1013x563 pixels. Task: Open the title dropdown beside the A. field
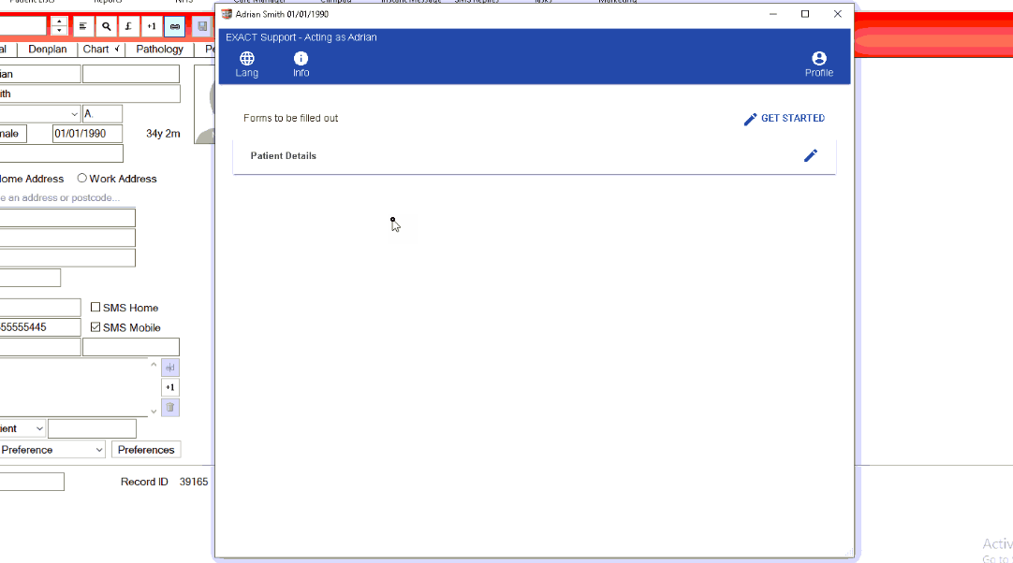click(x=74, y=114)
